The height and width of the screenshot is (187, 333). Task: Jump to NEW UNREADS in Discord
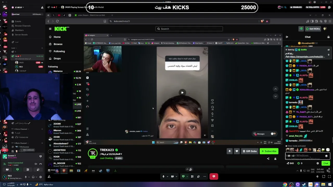(x=28, y=150)
